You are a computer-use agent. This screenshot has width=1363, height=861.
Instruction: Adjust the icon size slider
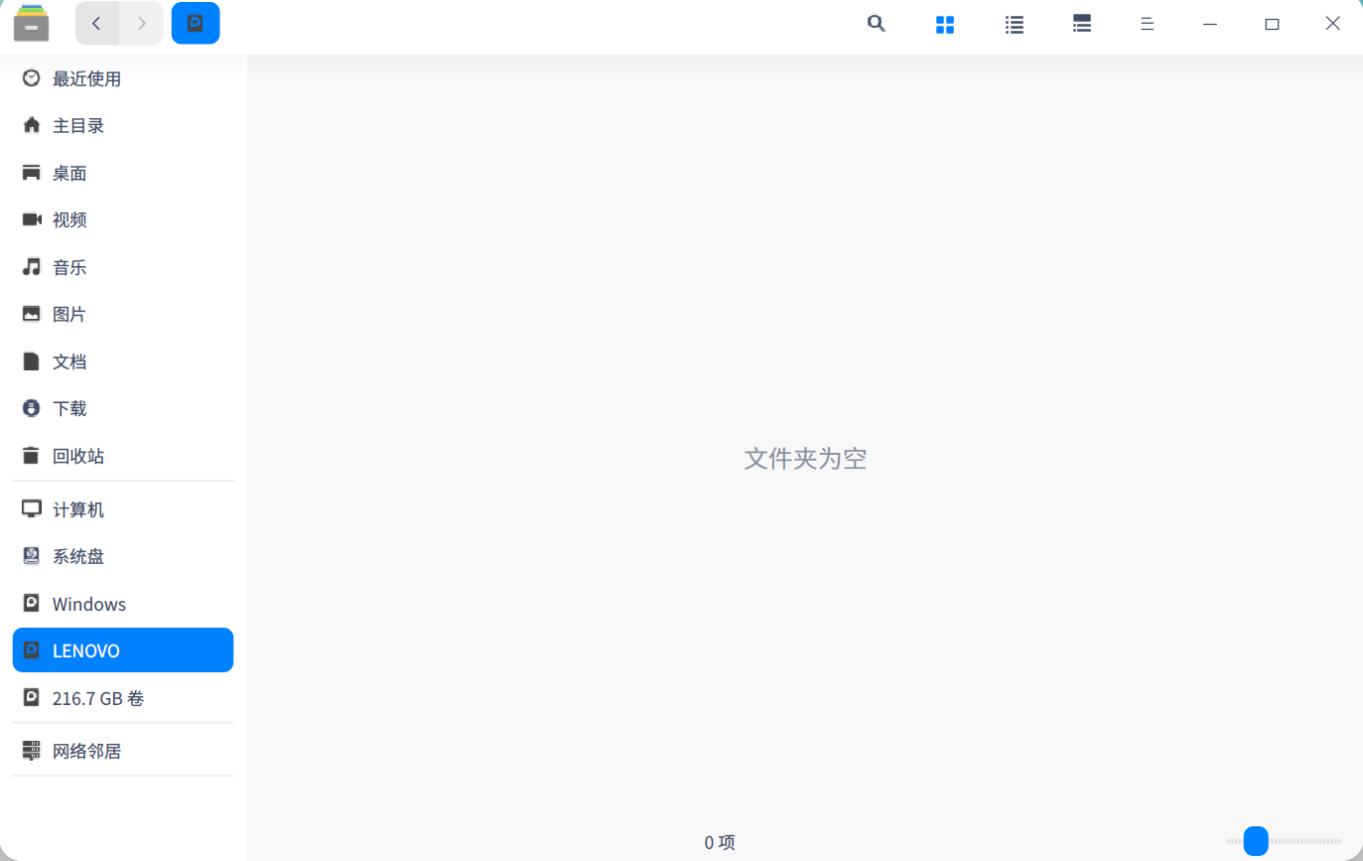click(x=1256, y=841)
